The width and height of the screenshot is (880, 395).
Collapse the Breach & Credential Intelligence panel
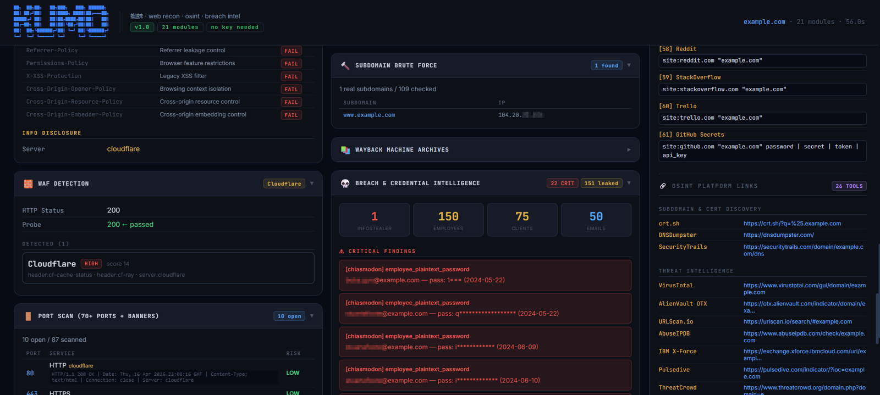(629, 183)
